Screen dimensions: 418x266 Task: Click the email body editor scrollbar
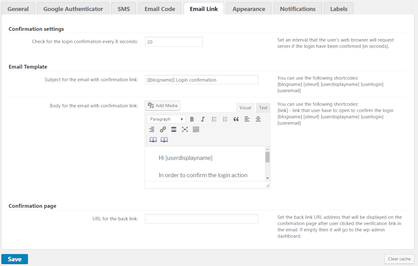268,157
